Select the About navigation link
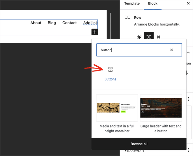This screenshot has height=156, width=193. pos(36,23)
